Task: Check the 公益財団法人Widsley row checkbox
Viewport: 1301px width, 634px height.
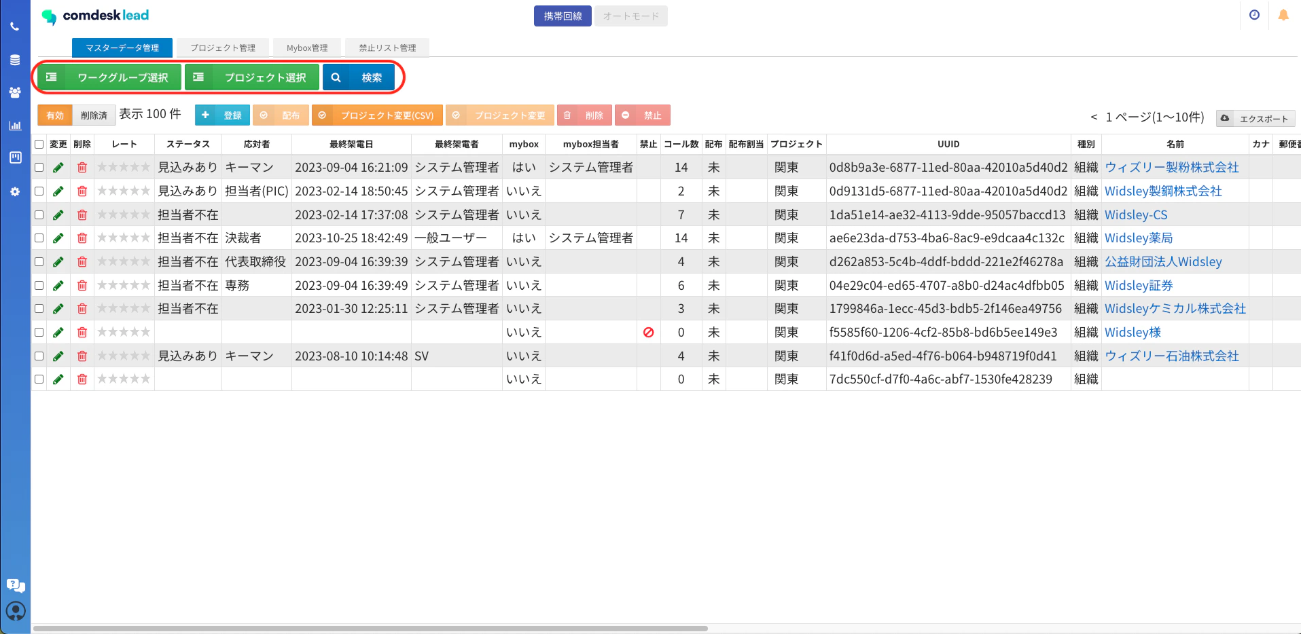Action: point(39,262)
